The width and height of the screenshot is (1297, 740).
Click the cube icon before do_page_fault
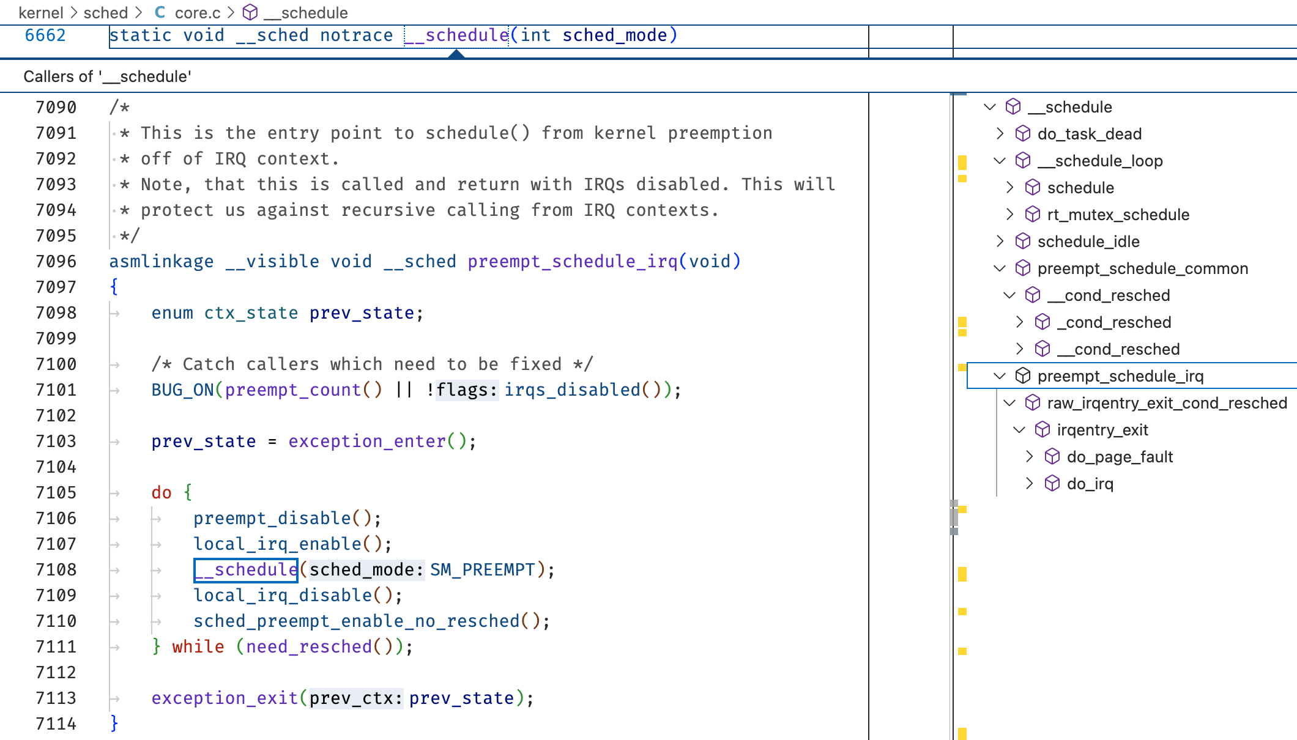coord(1052,457)
